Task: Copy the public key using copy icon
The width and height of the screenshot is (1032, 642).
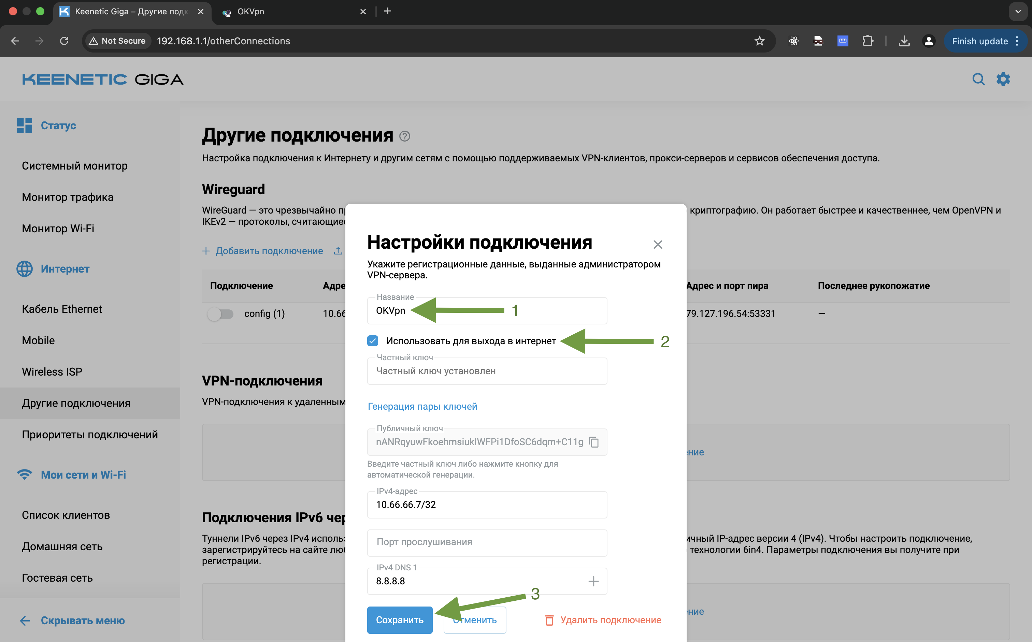Action: (594, 442)
